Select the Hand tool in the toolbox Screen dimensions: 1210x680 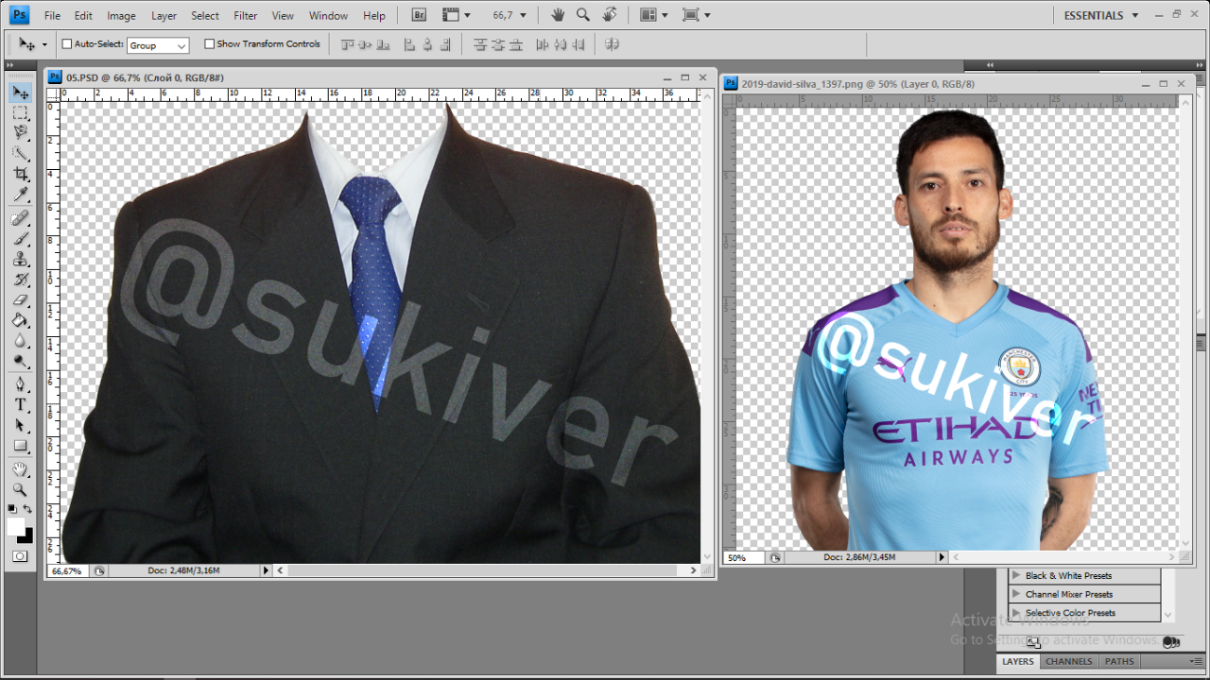20,469
